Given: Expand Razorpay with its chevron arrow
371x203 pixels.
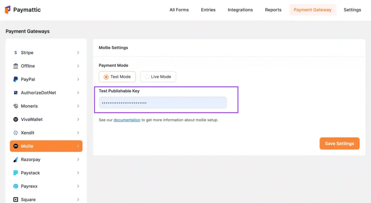Looking at the screenshot, I should coord(78,160).
